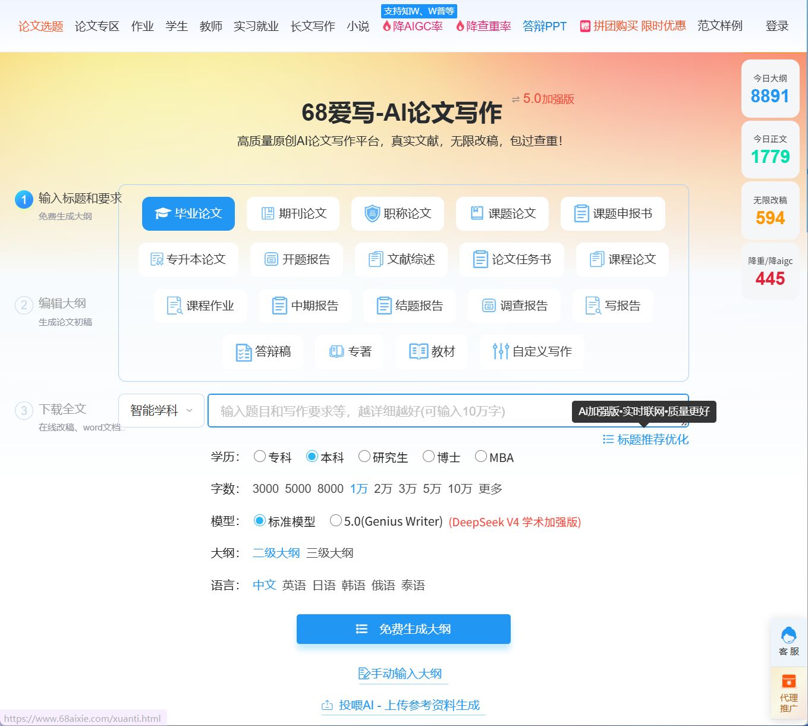The image size is (808, 726).
Task: Switch model to 5.0(Genius Writer)
Action: coord(335,521)
